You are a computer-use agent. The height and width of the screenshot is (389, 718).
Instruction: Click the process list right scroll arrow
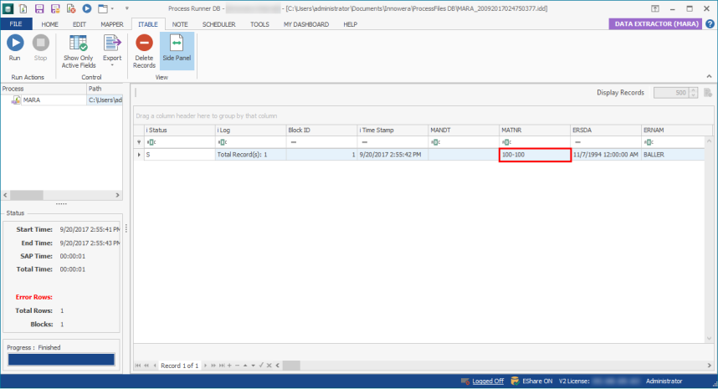[118, 195]
